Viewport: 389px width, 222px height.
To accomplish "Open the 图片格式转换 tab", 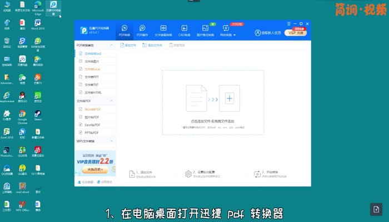I will (x=205, y=31).
